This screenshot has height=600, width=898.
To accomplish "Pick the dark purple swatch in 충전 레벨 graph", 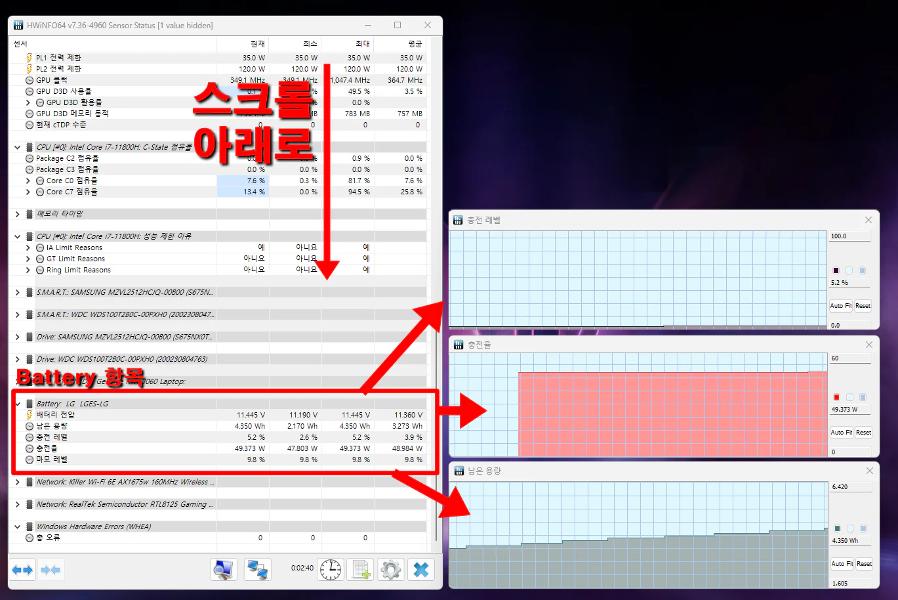I will 836,270.
